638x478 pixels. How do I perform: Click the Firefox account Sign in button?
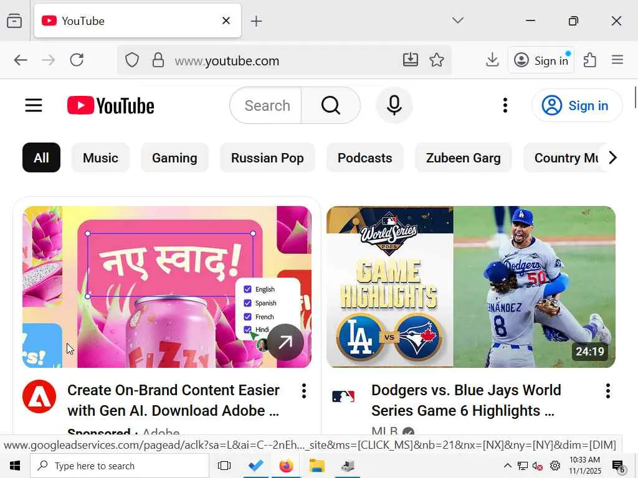point(541,60)
